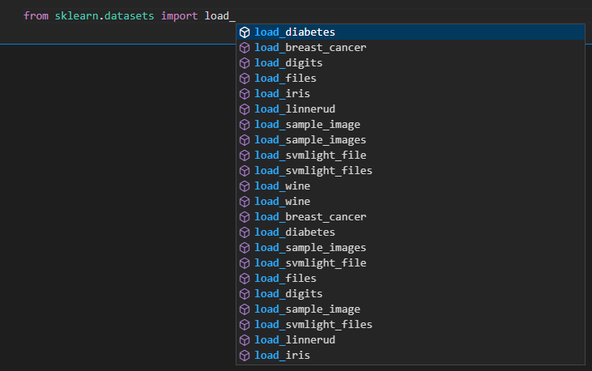Viewport: 592px width, 371px height.
Task: Choose load_files listed under load_svmlight_file
Action: point(411,279)
